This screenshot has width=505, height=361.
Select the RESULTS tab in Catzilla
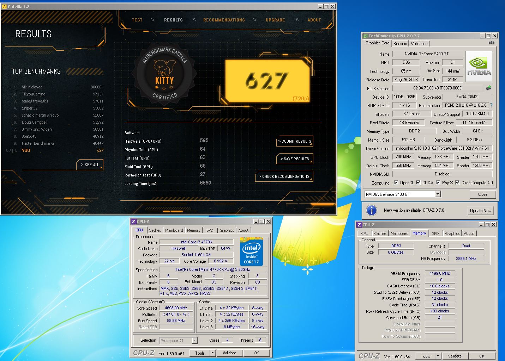coord(173,20)
